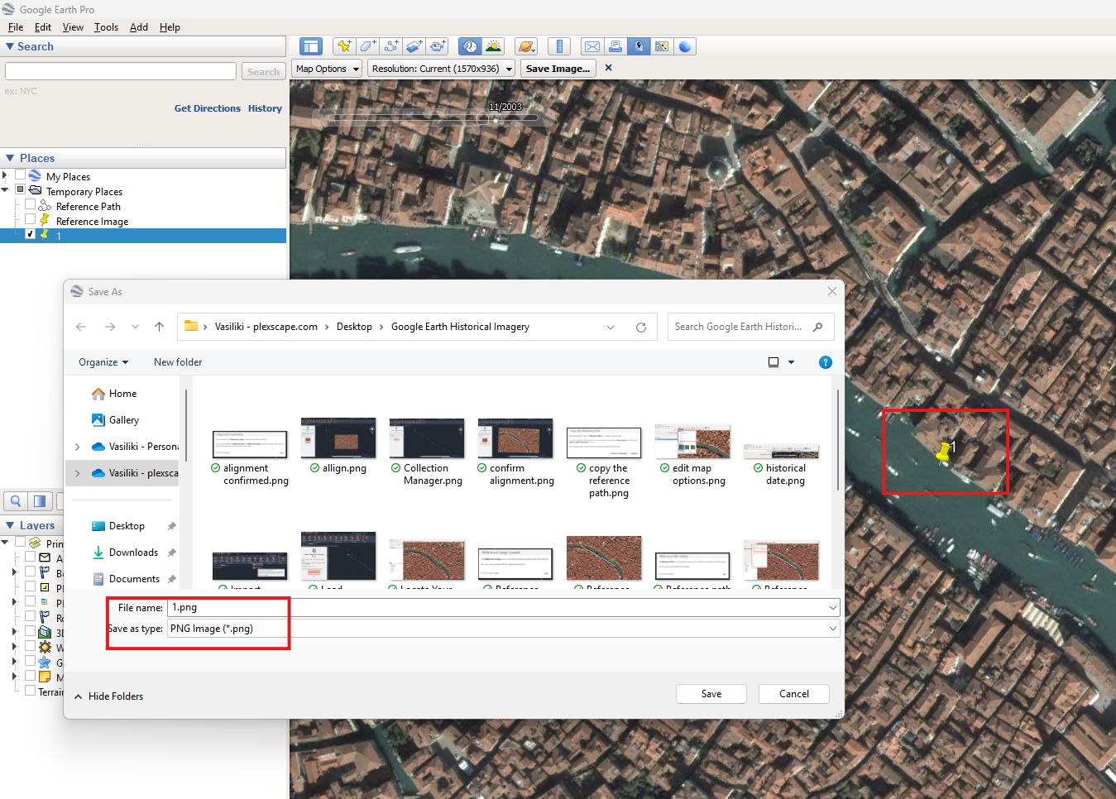The width and height of the screenshot is (1116, 799).
Task: Click the View in Google Maps icon
Action: pyautogui.click(x=661, y=46)
